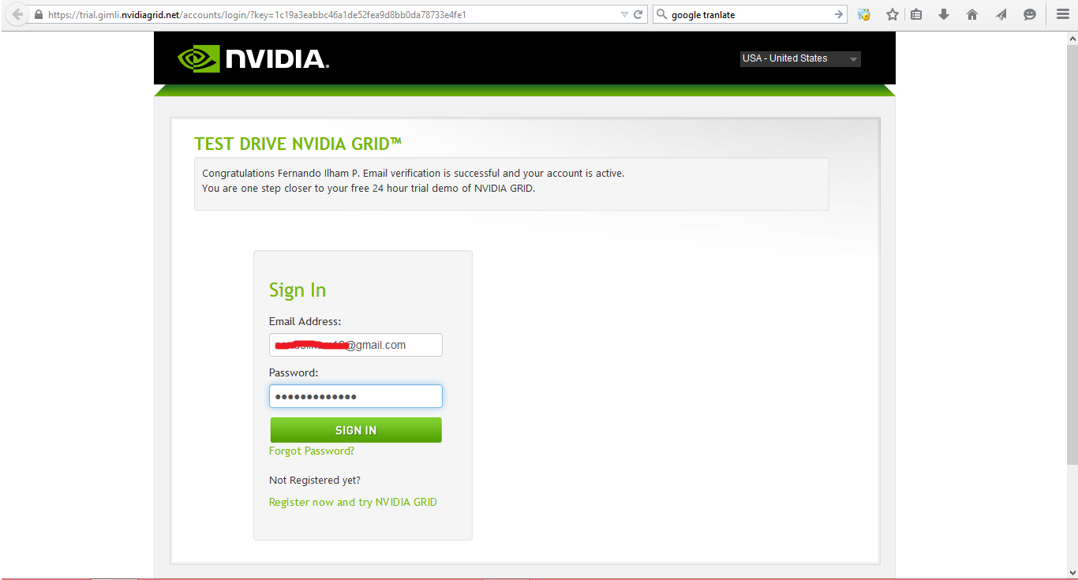Click the padlock site security icon
1078x580 pixels.
point(37,14)
